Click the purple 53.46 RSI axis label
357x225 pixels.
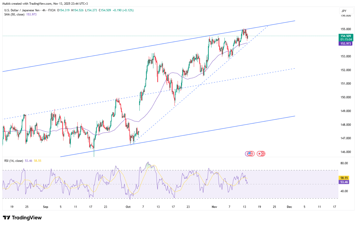click(x=344, y=182)
